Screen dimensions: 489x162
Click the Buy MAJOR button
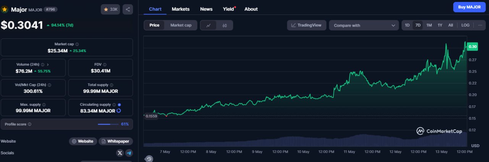point(469,7)
